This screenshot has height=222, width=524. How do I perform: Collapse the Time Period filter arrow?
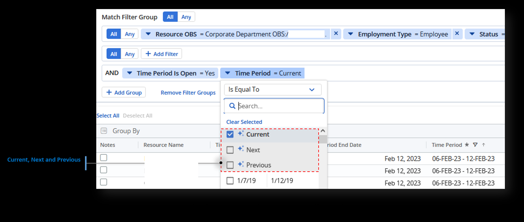228,73
